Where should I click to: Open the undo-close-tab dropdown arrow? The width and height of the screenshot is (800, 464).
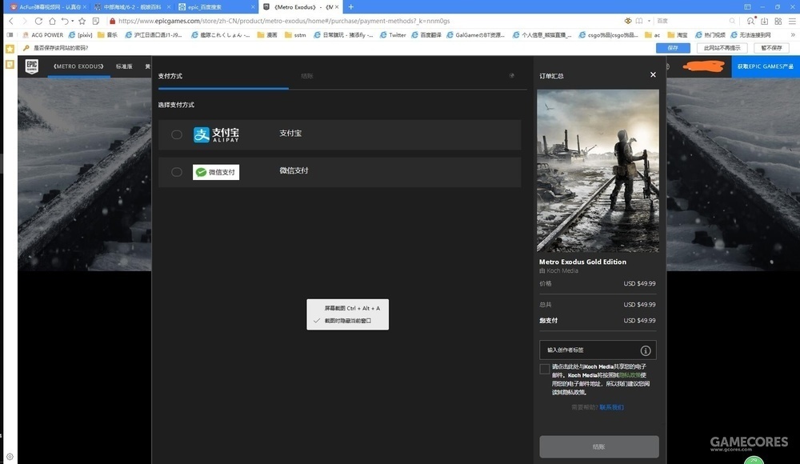[x=72, y=21]
